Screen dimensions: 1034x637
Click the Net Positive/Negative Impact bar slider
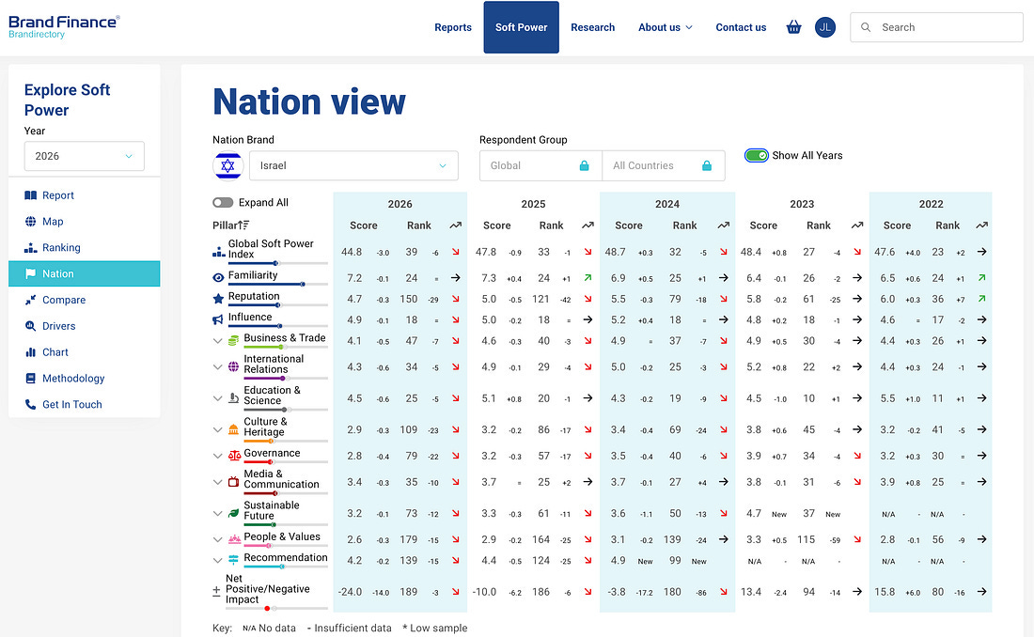tap(276, 608)
